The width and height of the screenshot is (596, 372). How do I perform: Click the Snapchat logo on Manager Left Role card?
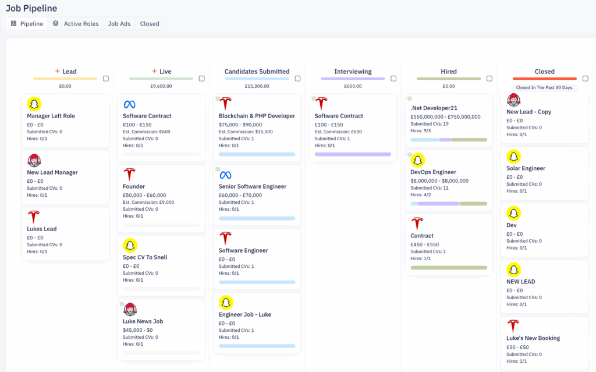[34, 104]
